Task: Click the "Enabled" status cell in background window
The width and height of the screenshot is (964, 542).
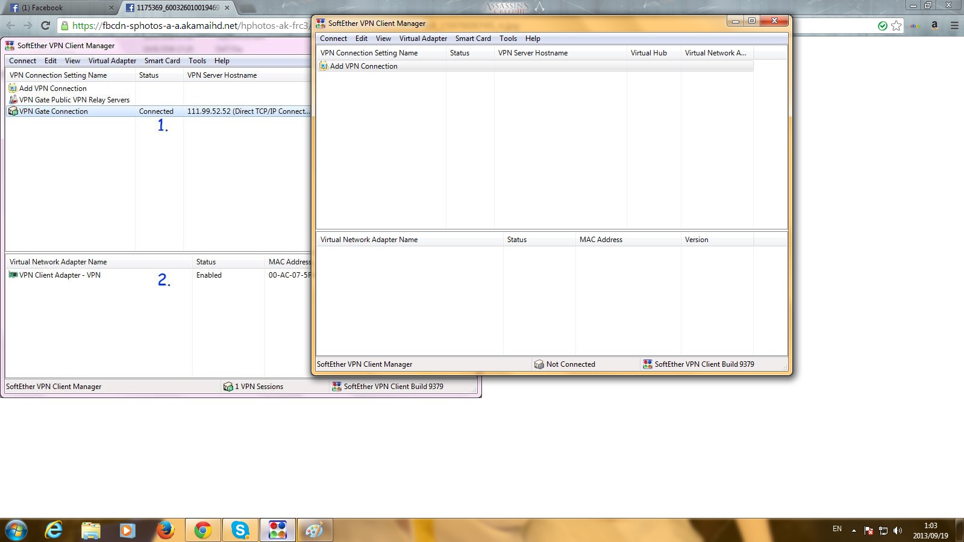Action: tap(209, 275)
